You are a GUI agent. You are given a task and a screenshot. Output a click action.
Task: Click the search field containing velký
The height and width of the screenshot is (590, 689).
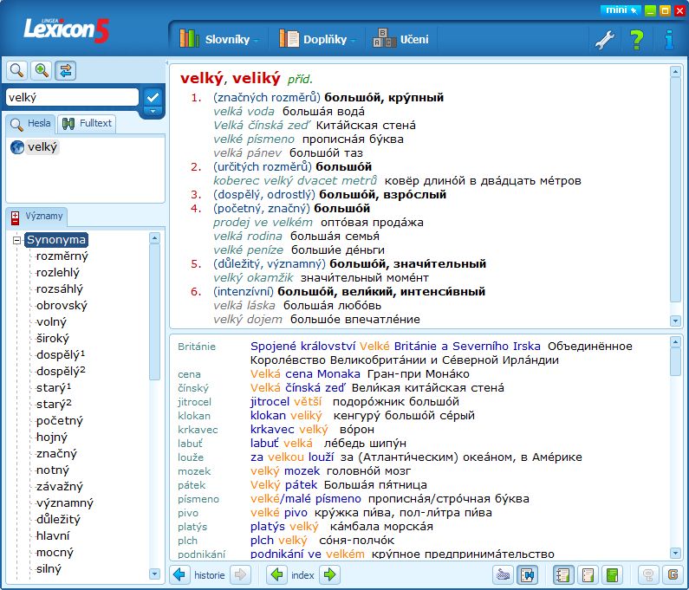point(72,98)
